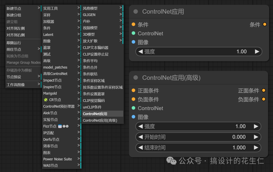This screenshot has width=273, height=172.
Task: Increase the 结束时间 value
Action: point(256,148)
